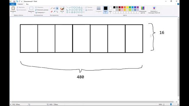
Task: Pick the green color swatch
Action: point(130,7)
